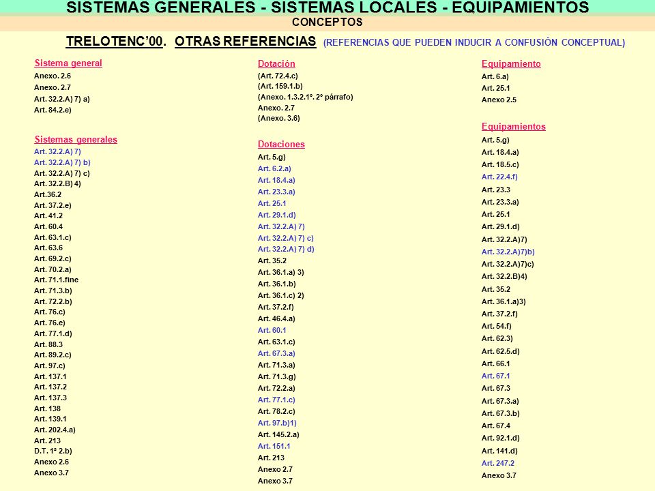Click 'Art. 71.3.g)' reference

click(x=276, y=376)
